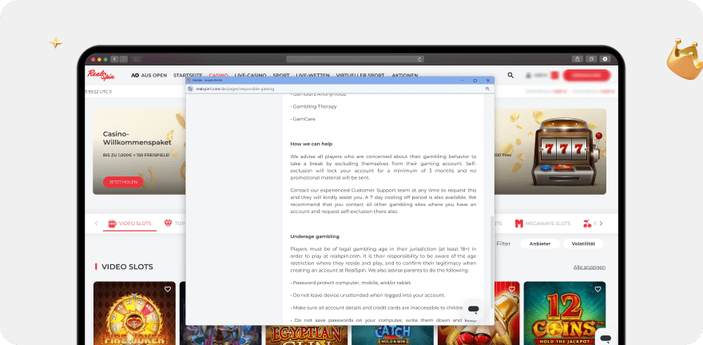Click the share icon in browser toolbar

[x=576, y=59]
